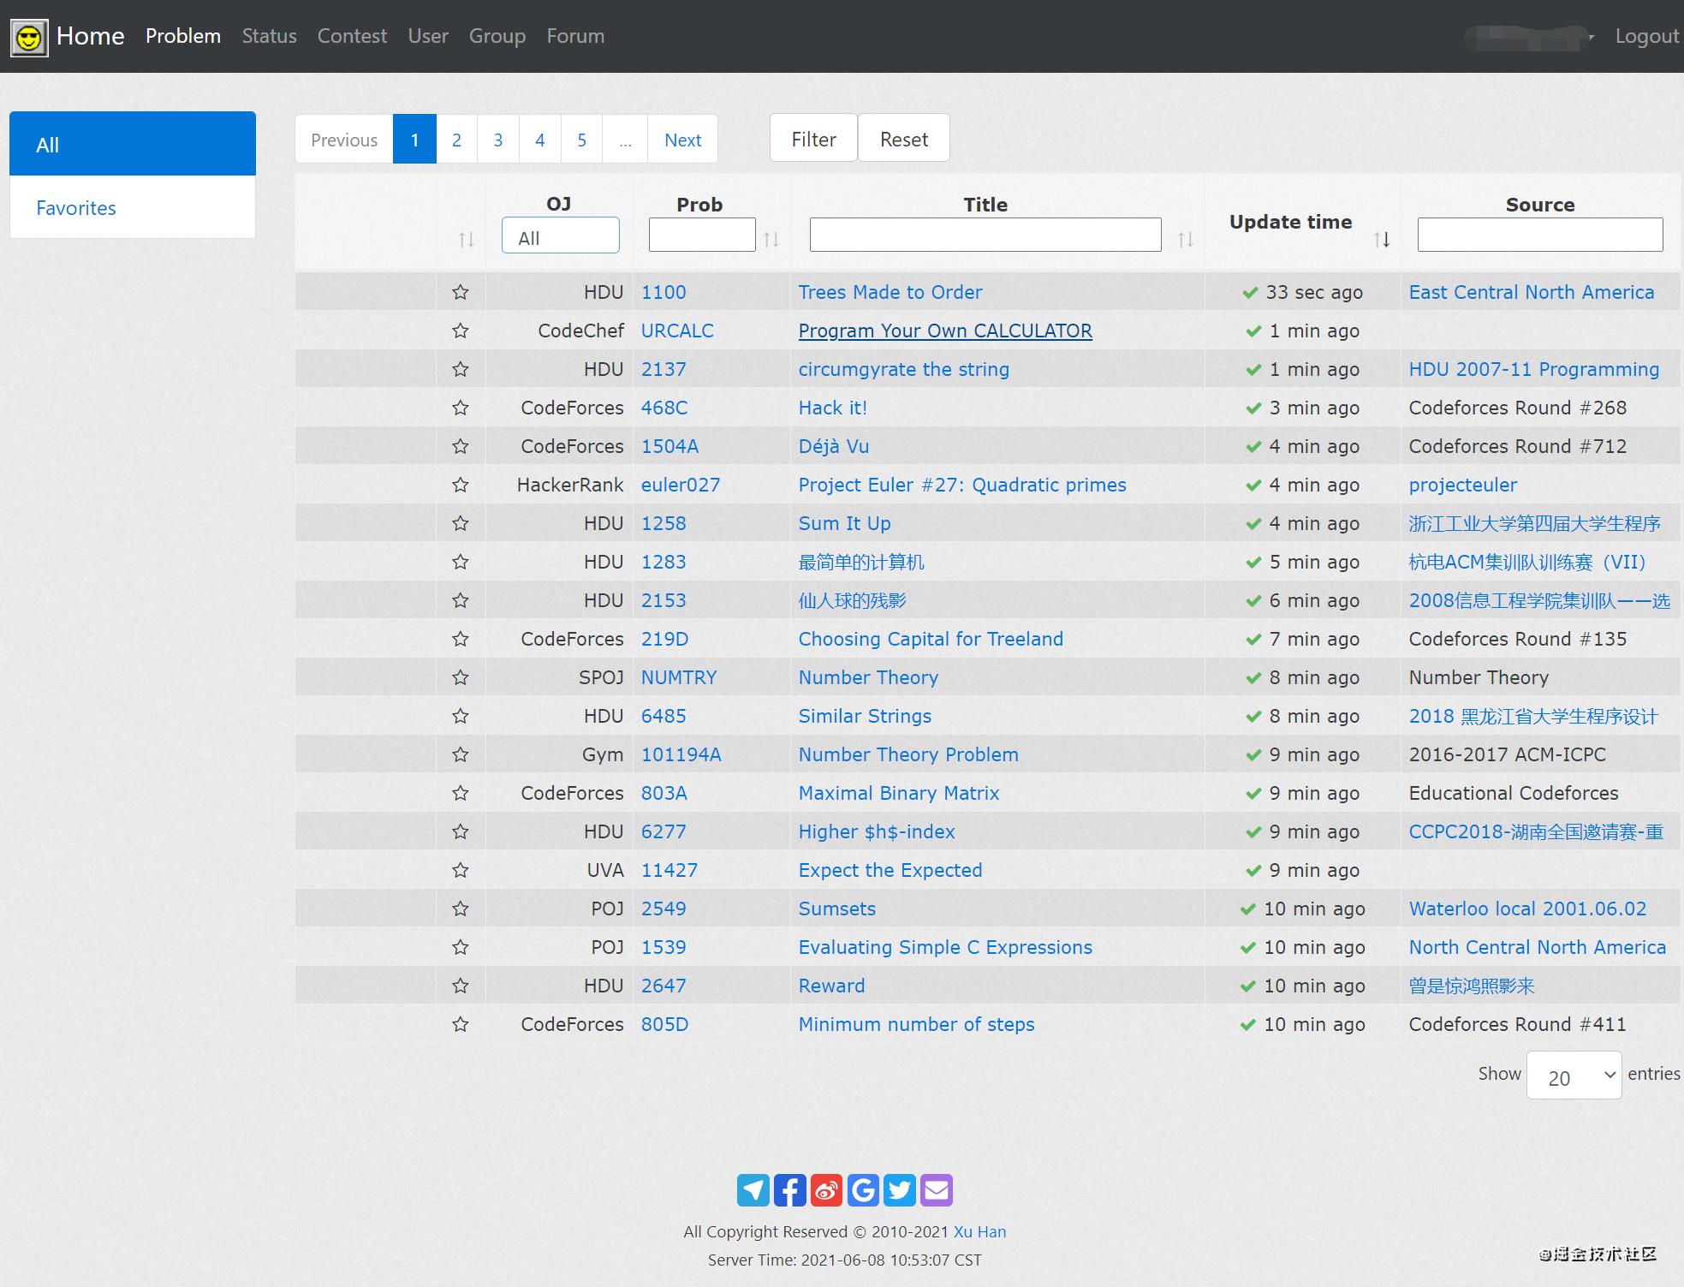Share via Telegram icon in footer
1684x1287 pixels.
point(753,1190)
